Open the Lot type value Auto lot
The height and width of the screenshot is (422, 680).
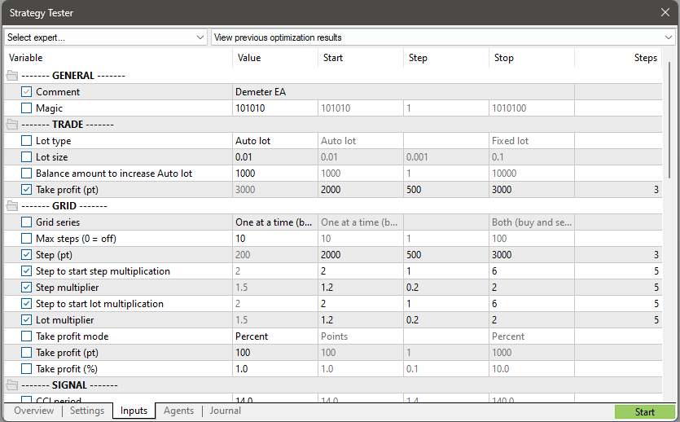[x=275, y=140]
